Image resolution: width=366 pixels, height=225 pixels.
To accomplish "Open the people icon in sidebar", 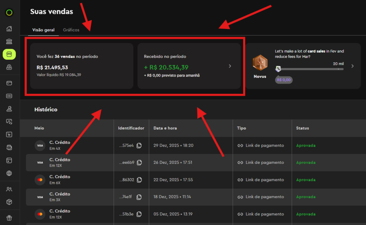I will tap(9, 189).
